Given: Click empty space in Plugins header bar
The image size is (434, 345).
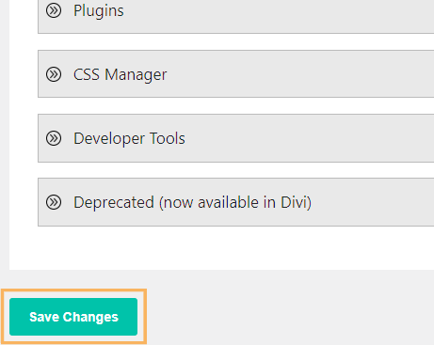Looking at the screenshot, I should (276, 12).
